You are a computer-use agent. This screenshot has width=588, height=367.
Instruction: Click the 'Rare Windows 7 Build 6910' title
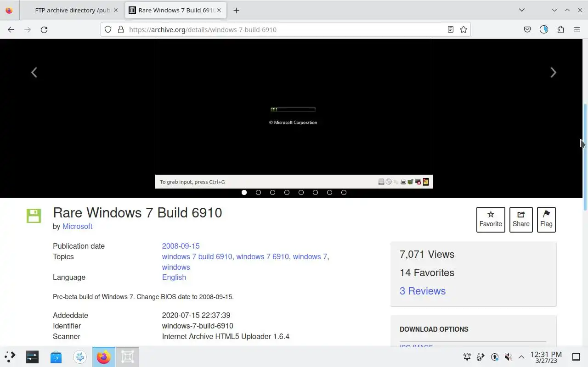(137, 212)
